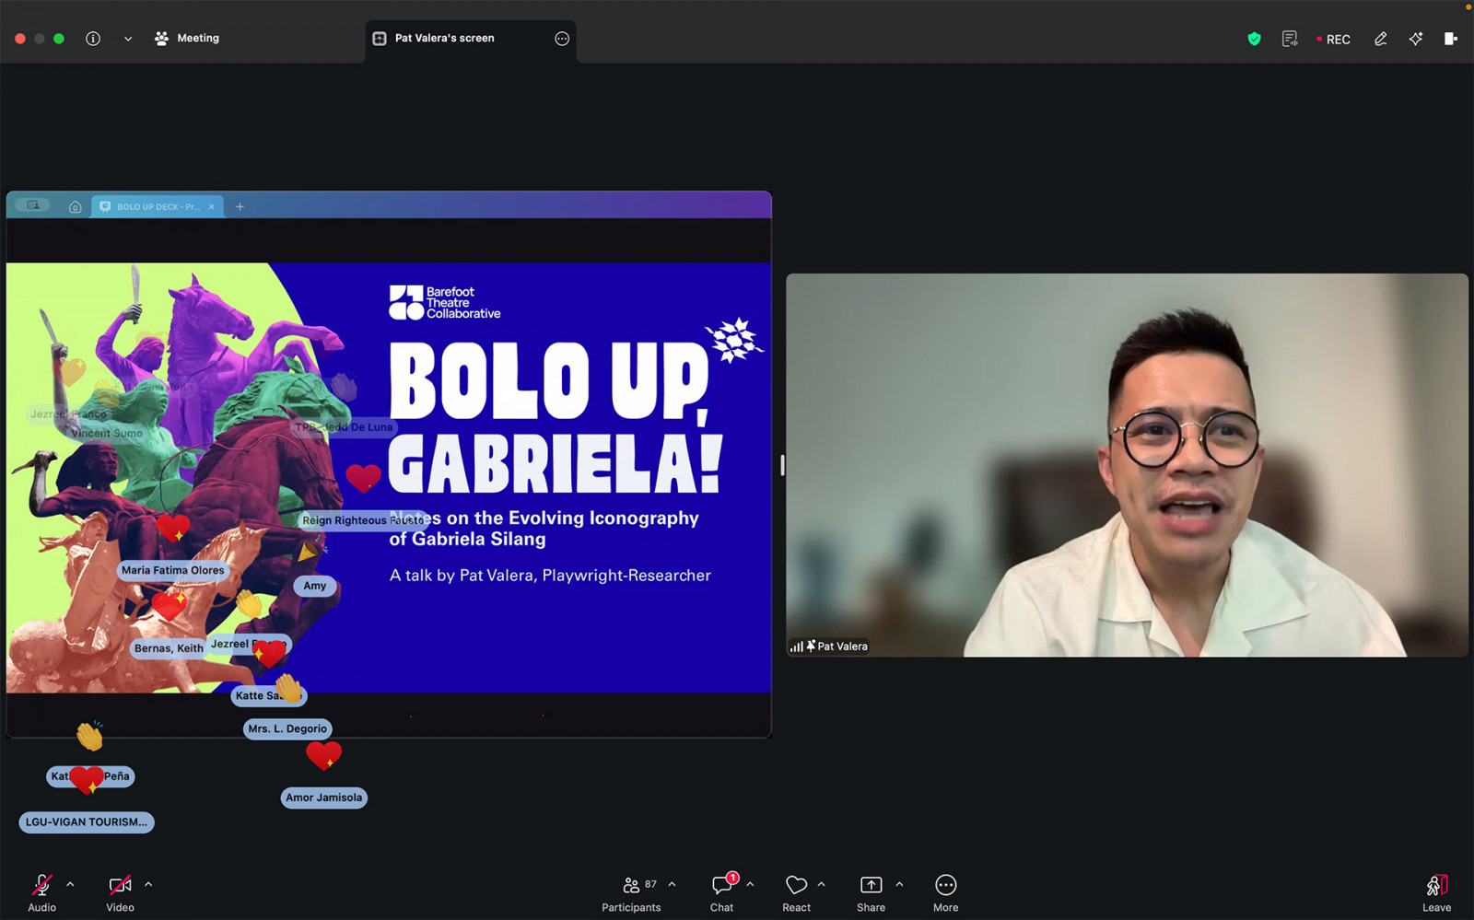Open the React heart menu
This screenshot has height=920, width=1474.
797,892
